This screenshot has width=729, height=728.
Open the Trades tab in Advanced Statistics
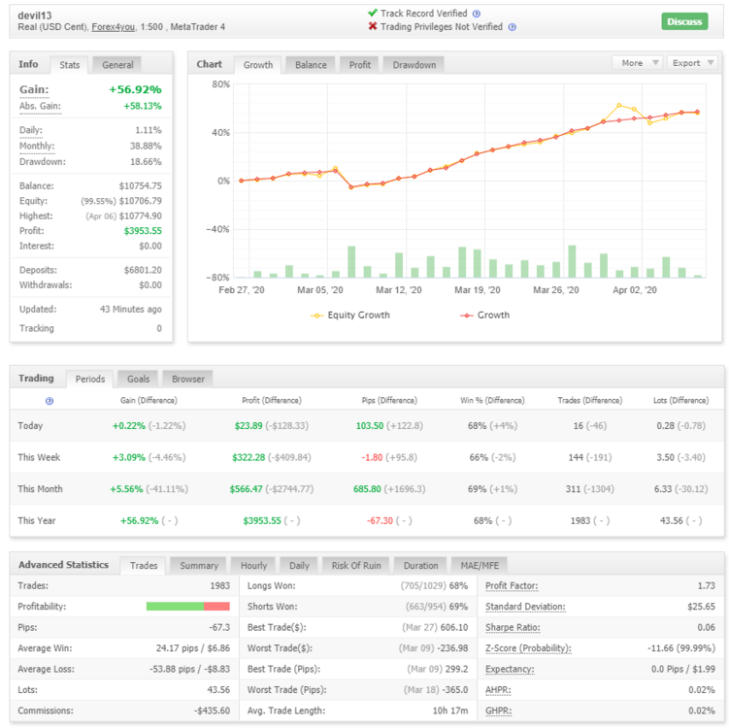click(144, 565)
